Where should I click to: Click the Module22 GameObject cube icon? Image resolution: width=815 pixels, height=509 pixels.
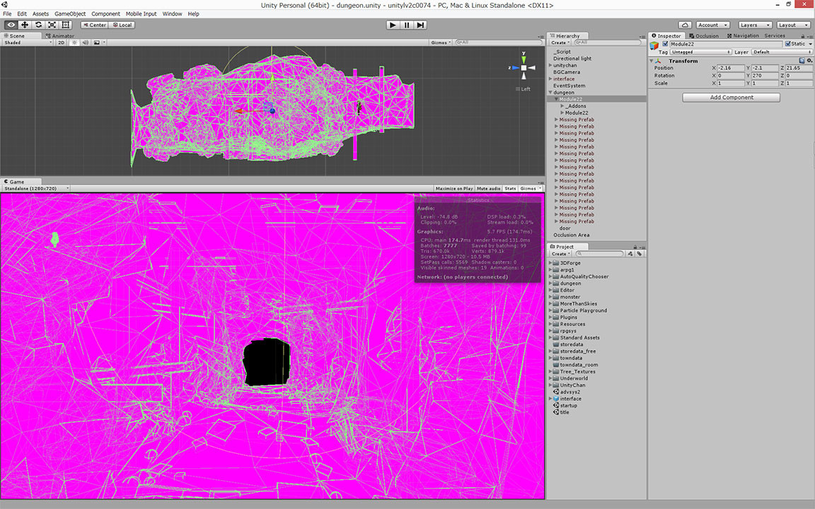tap(654, 46)
